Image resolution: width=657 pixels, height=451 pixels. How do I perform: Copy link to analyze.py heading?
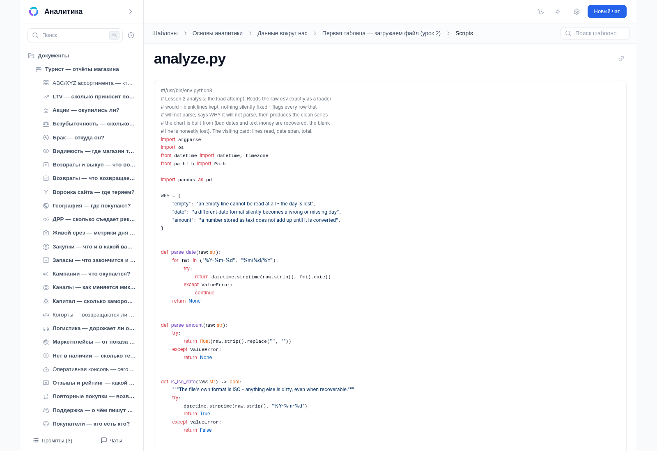point(621,59)
